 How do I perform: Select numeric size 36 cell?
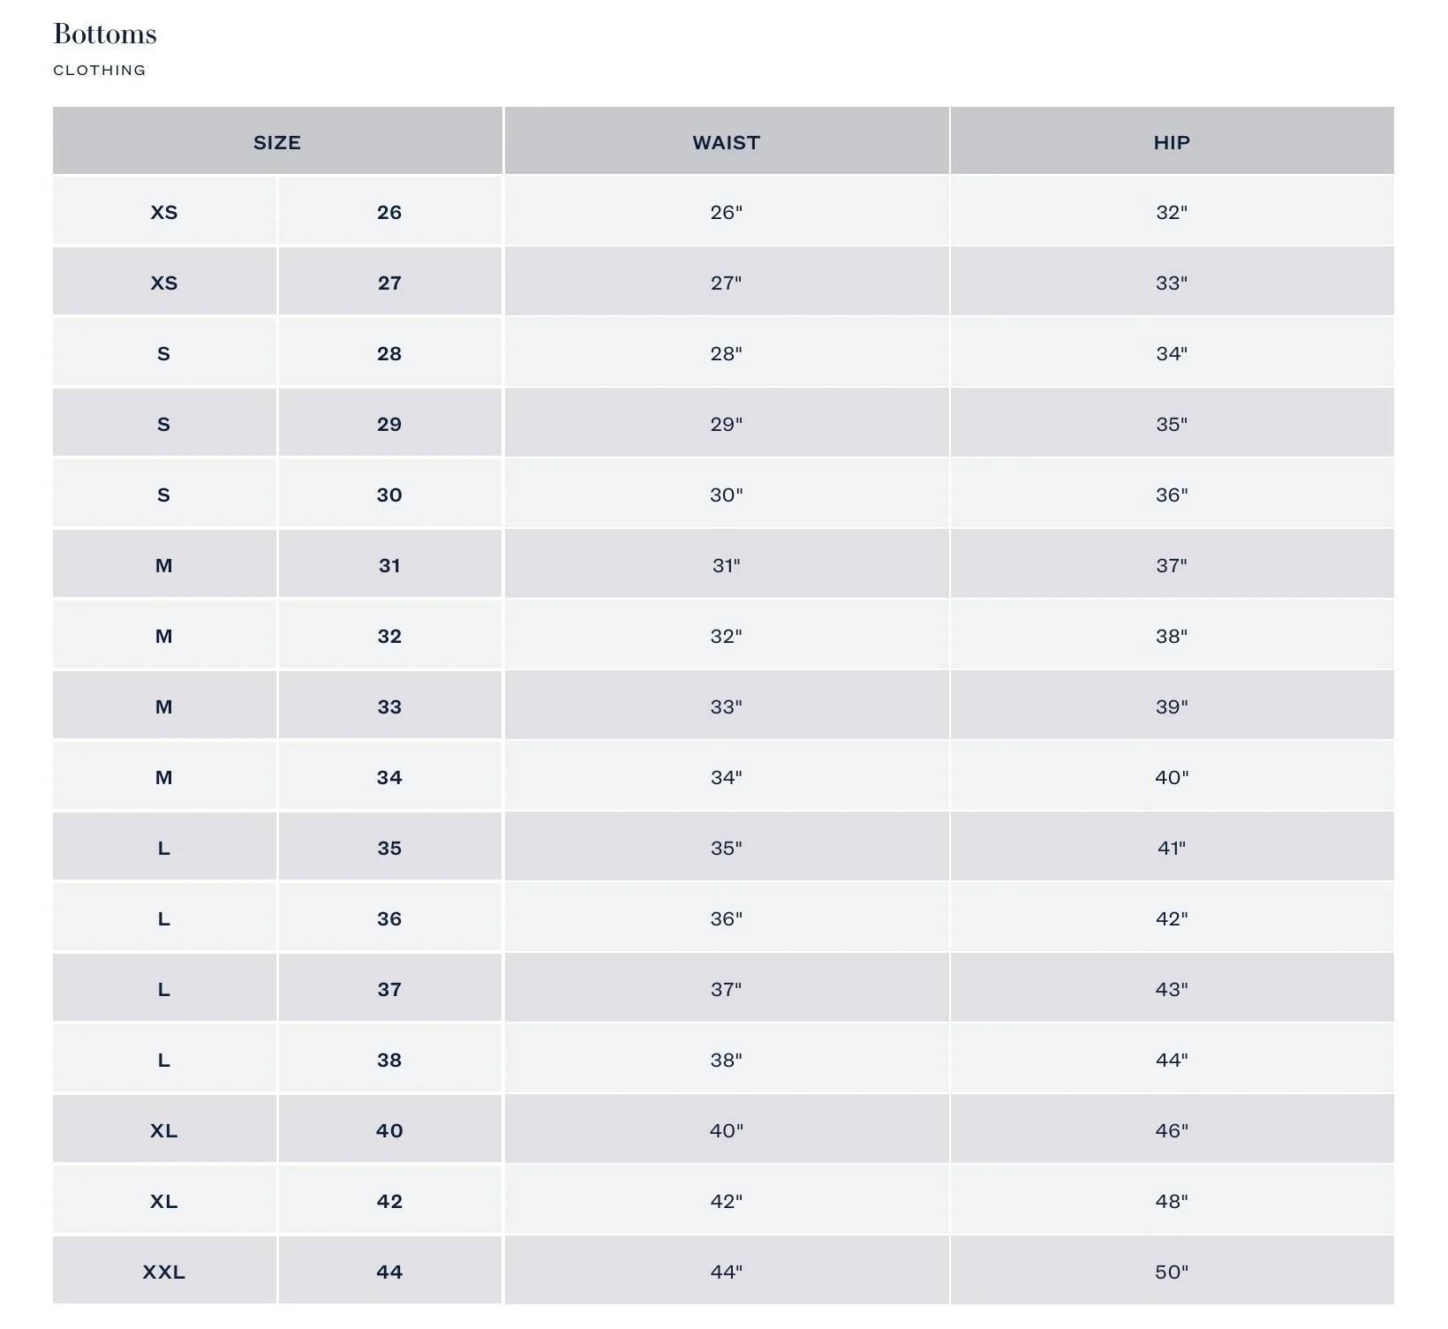click(389, 917)
